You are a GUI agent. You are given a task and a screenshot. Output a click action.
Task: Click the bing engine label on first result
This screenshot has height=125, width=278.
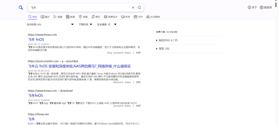pos(110,53)
